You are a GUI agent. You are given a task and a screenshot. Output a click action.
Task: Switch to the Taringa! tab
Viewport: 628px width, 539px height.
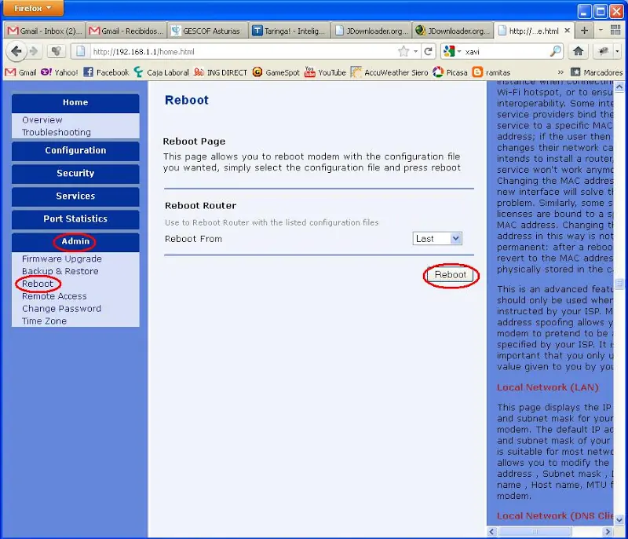289,31
